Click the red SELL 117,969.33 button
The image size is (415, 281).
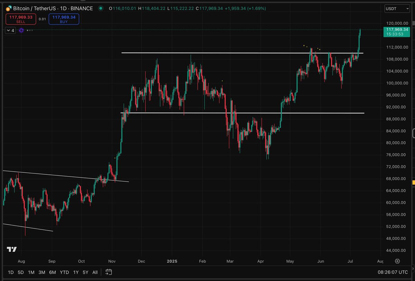(x=21, y=19)
